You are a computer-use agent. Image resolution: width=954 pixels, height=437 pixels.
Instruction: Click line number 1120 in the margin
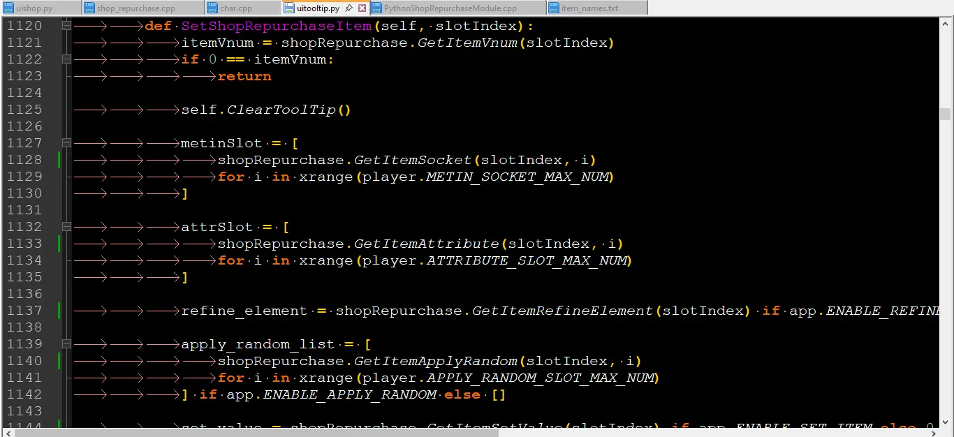25,26
